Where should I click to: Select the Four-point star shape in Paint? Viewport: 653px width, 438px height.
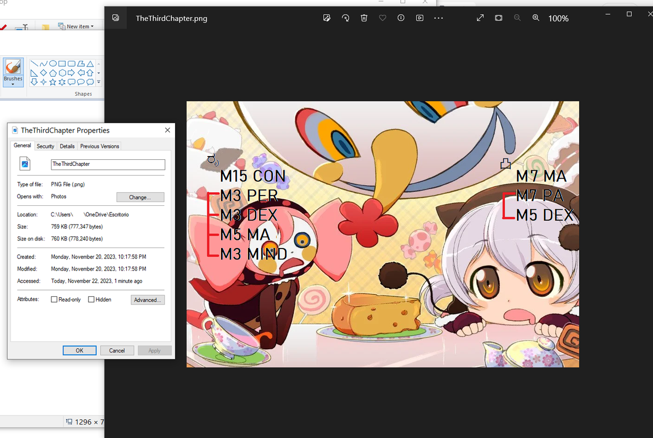click(x=43, y=82)
